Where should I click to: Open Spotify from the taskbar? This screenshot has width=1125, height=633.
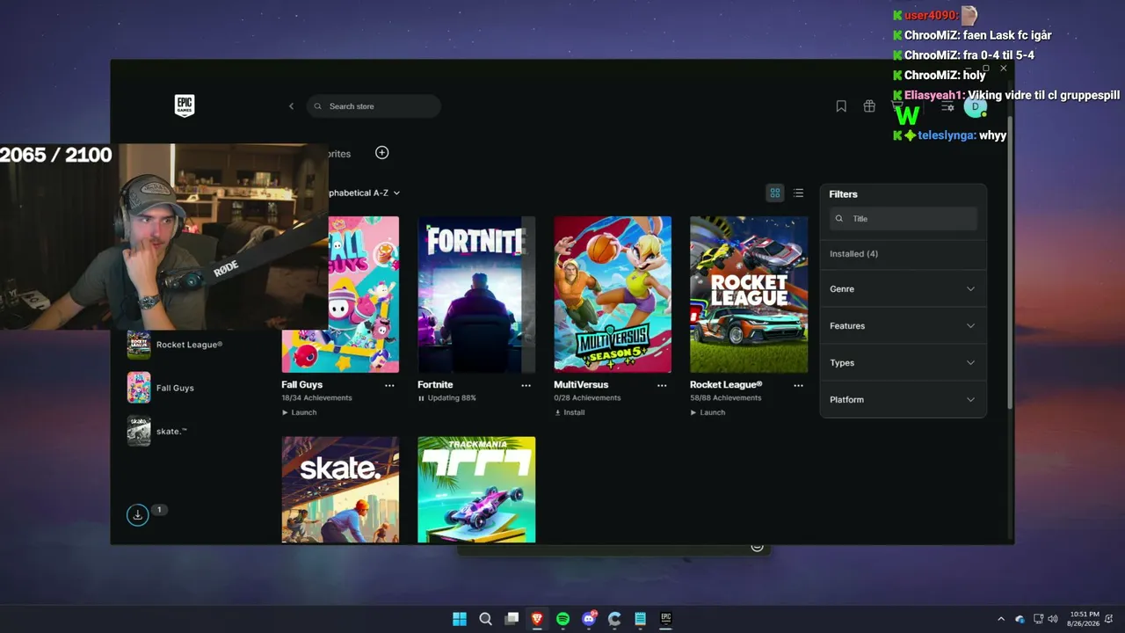[x=563, y=619]
